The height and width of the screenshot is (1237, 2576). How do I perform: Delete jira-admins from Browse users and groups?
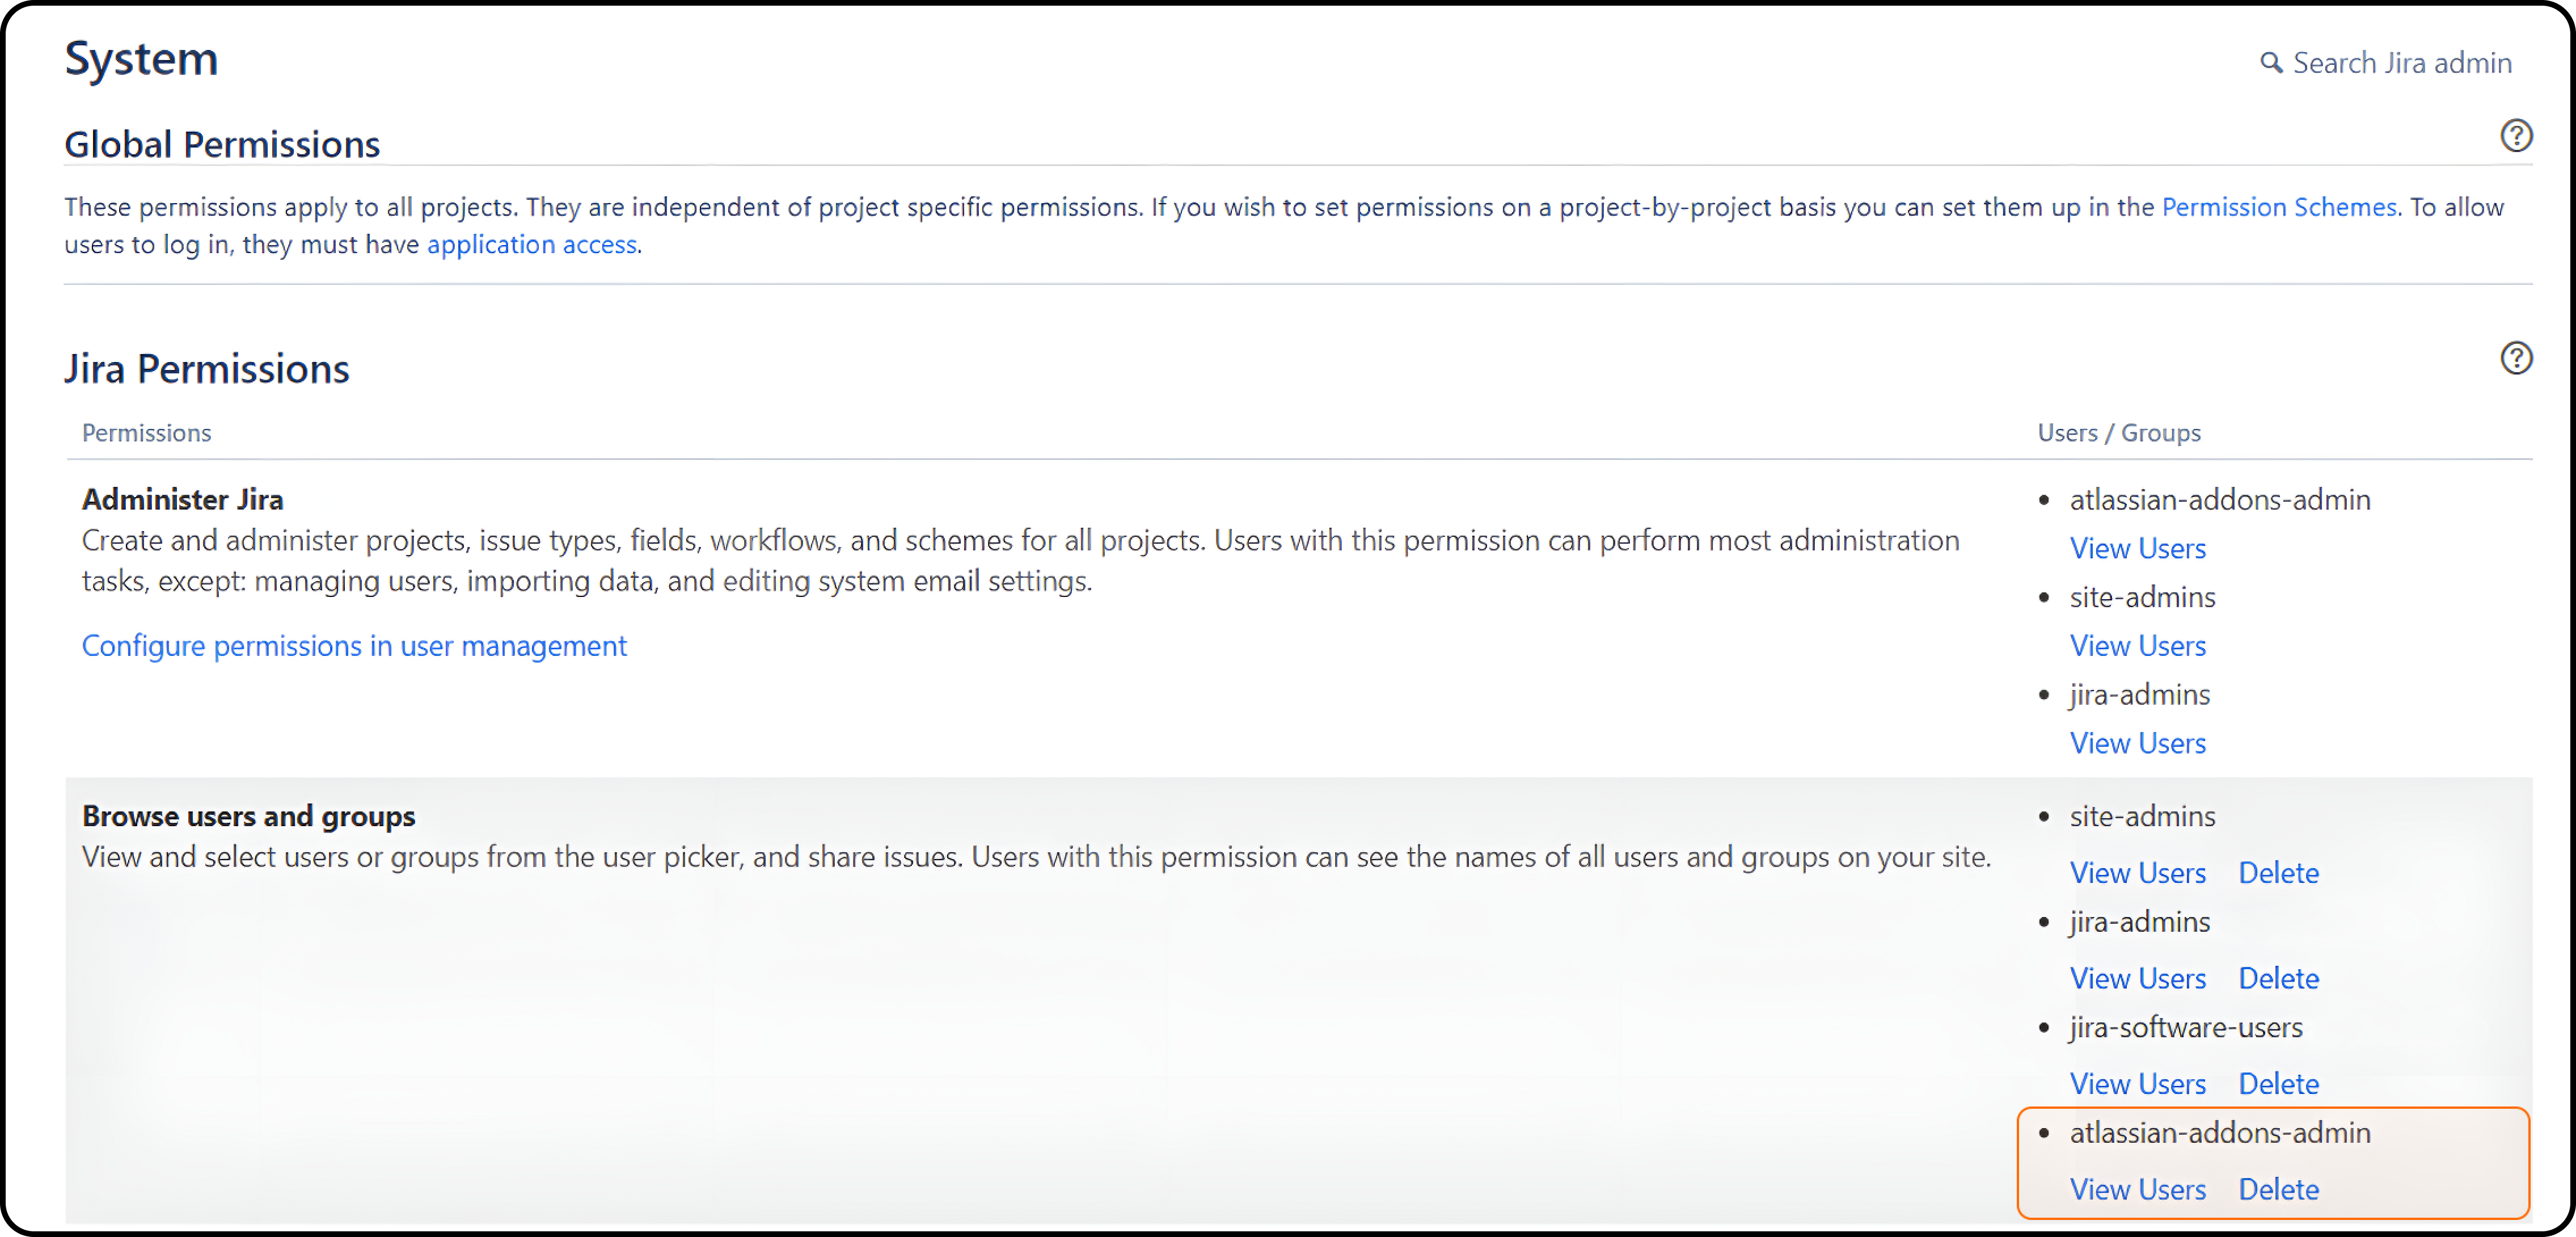pos(2278,979)
